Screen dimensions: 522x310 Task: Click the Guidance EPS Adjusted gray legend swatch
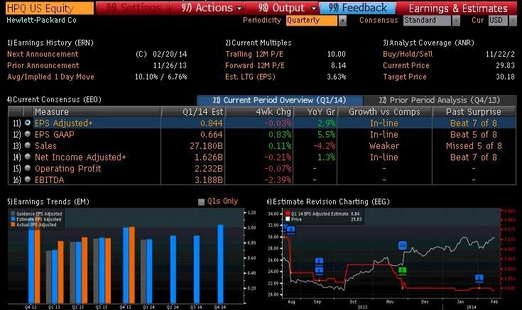coord(13,214)
